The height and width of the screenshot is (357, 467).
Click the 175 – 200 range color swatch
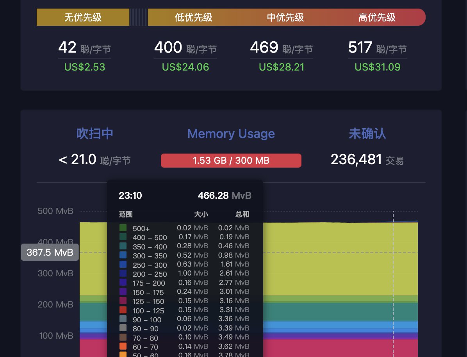coord(123,283)
